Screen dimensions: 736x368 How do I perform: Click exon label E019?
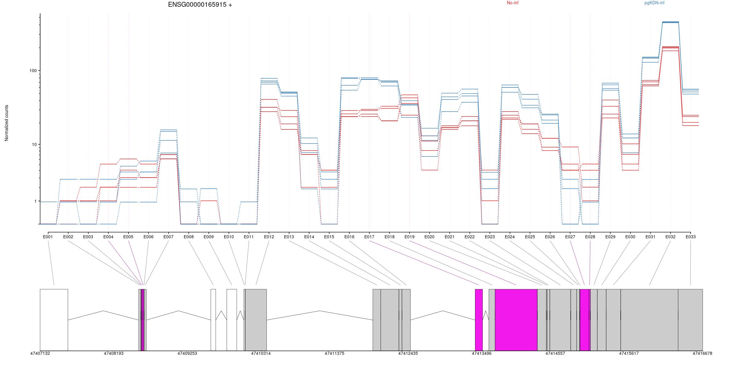(x=409, y=237)
